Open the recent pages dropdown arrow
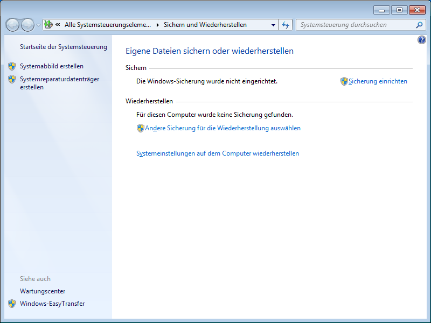This screenshot has width=431, height=323. pyautogui.click(x=38, y=25)
